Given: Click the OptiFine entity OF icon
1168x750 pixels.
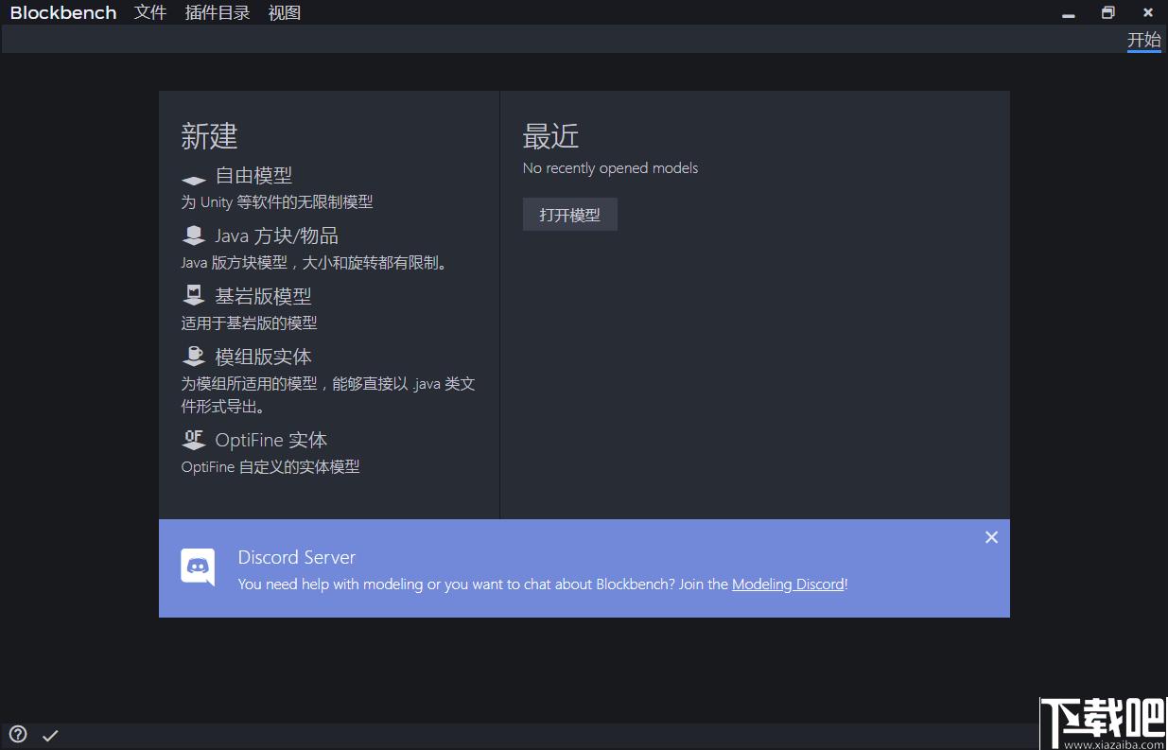Looking at the screenshot, I should (194, 440).
